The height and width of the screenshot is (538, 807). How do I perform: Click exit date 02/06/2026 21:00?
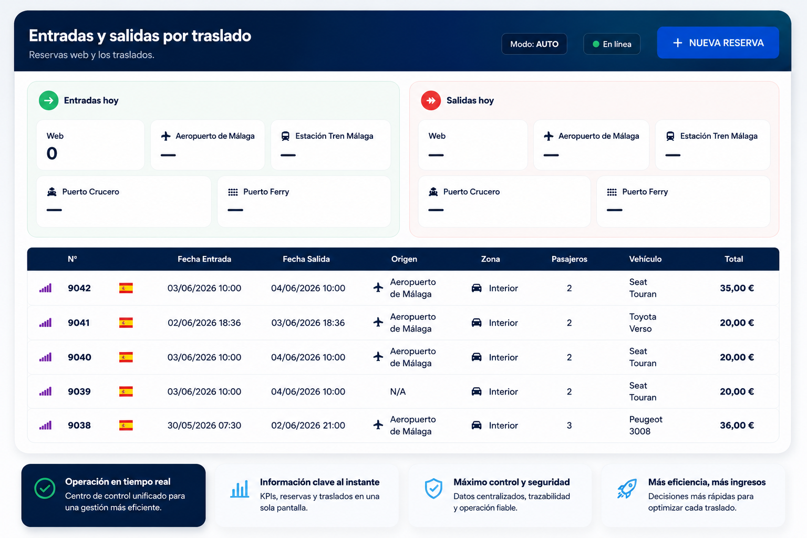pos(308,426)
